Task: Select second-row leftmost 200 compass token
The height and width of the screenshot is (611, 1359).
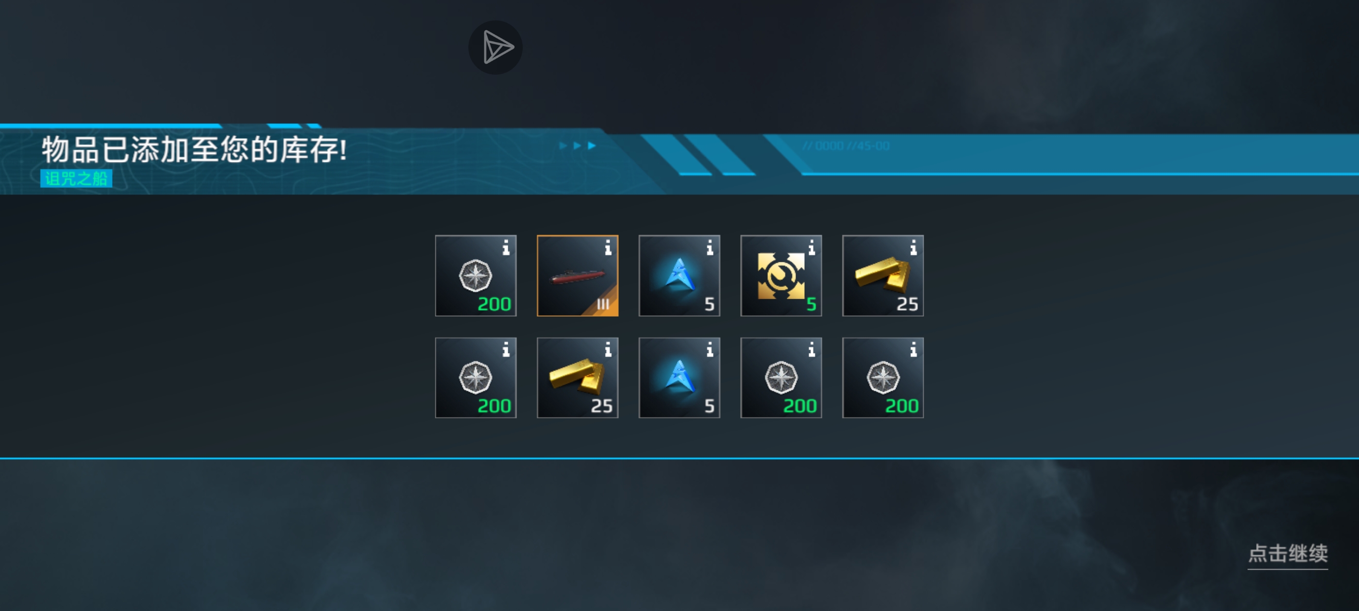Action: click(x=476, y=377)
